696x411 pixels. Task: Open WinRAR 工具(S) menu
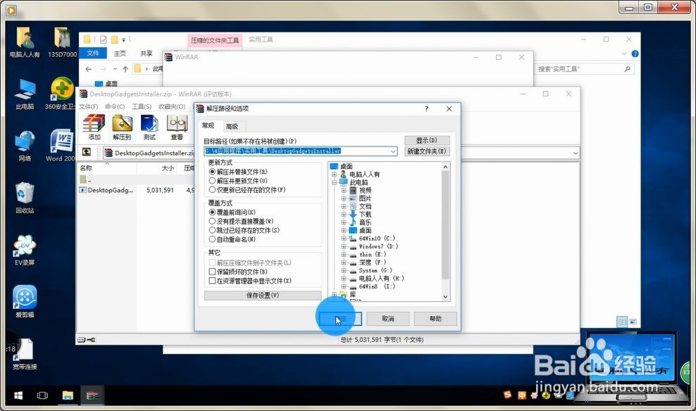coord(142,107)
